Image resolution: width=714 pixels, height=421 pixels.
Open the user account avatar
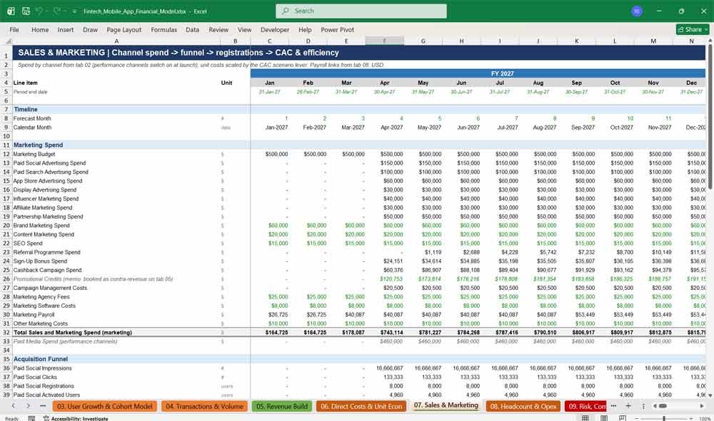637,11
